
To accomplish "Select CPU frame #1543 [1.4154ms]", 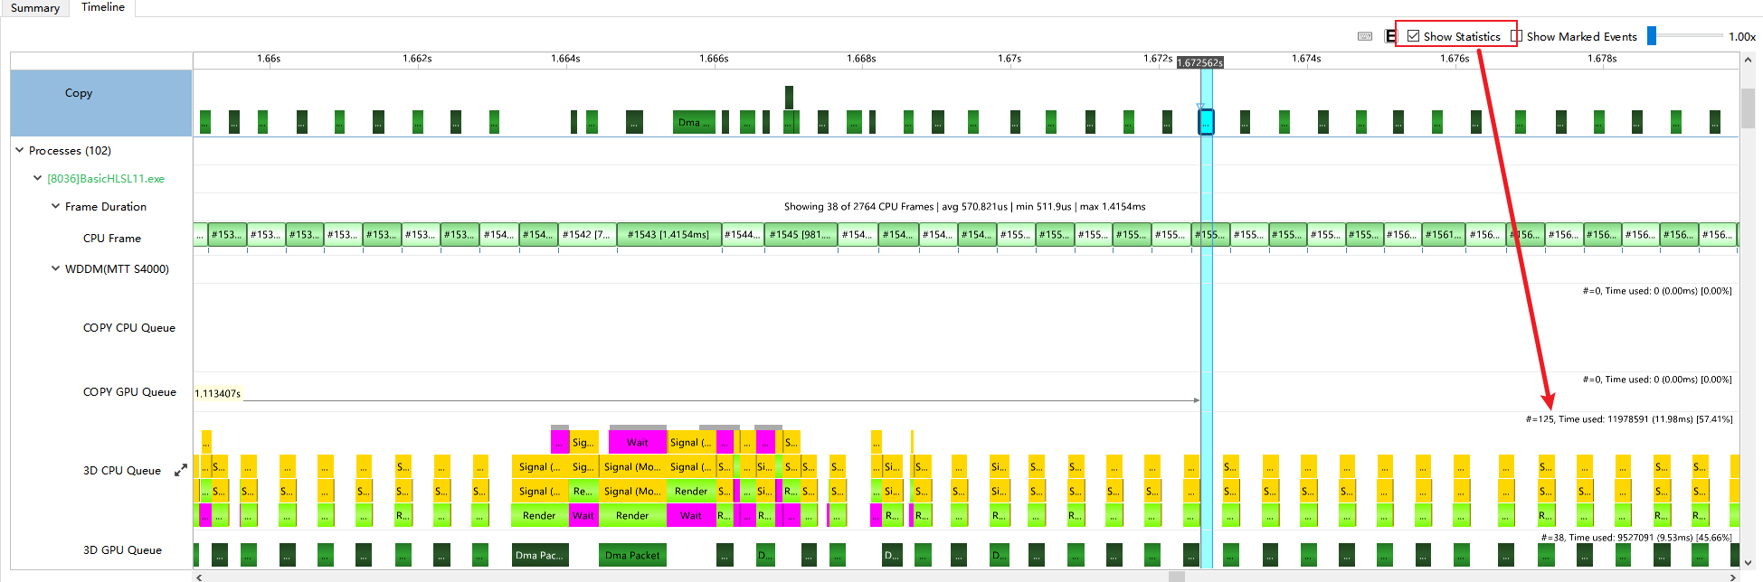I will (668, 234).
